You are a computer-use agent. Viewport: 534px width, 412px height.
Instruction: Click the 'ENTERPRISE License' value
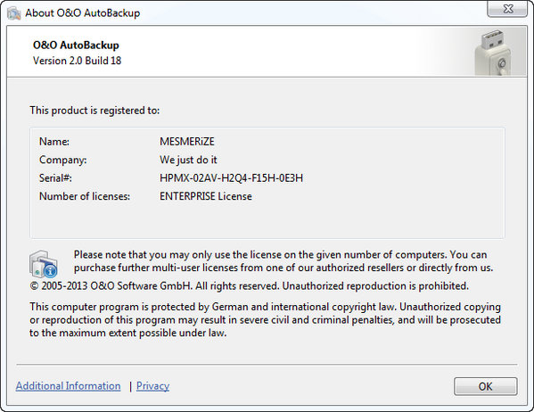(x=206, y=196)
